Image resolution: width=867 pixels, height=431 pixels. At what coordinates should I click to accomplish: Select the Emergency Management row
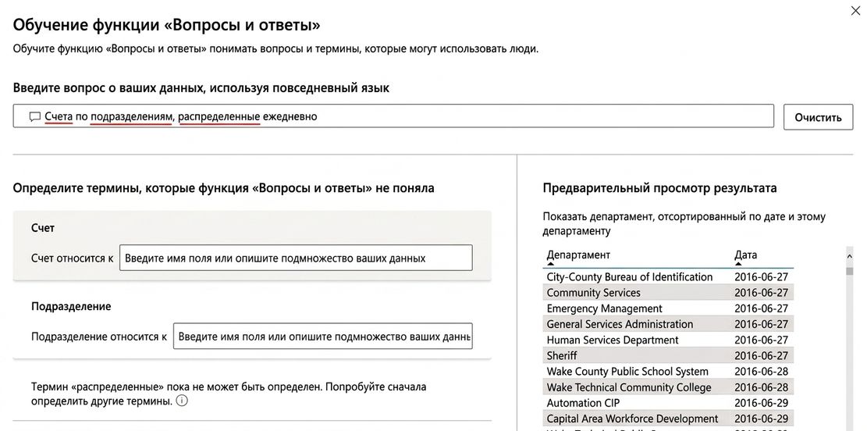point(668,308)
